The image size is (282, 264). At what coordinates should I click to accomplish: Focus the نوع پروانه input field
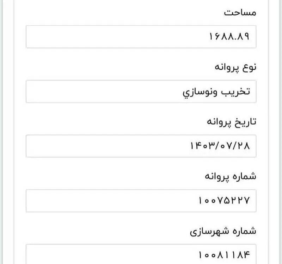(141, 92)
